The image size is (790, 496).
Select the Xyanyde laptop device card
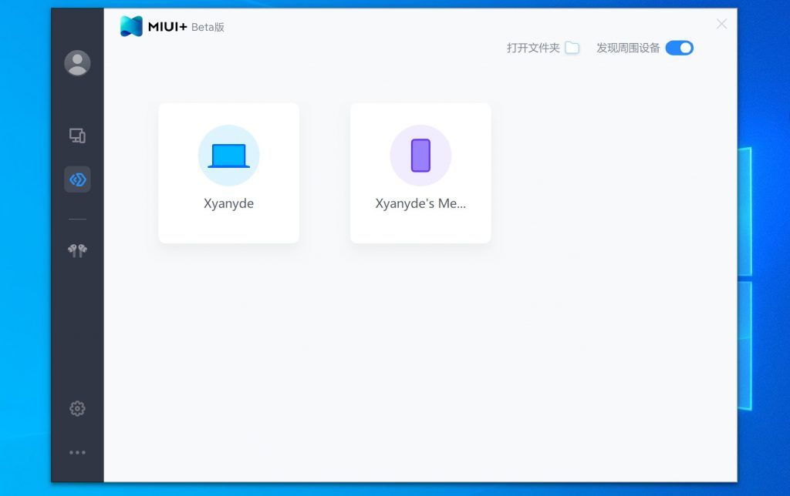point(228,173)
